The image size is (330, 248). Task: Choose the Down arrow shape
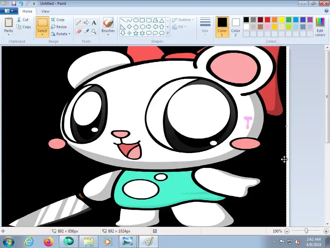tap(123, 33)
